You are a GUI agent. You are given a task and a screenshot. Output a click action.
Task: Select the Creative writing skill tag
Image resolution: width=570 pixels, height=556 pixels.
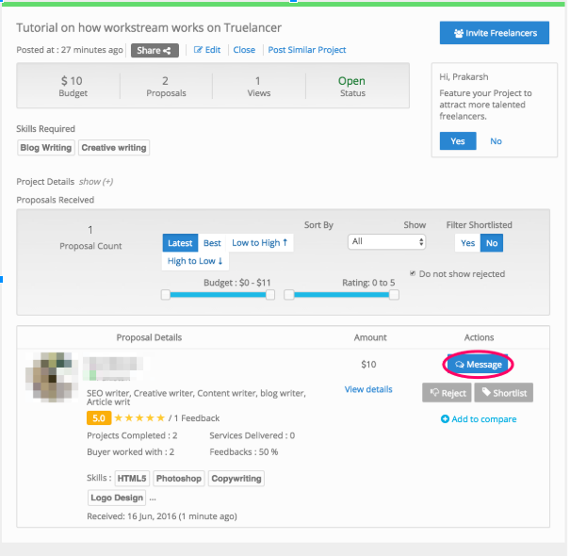[114, 148]
